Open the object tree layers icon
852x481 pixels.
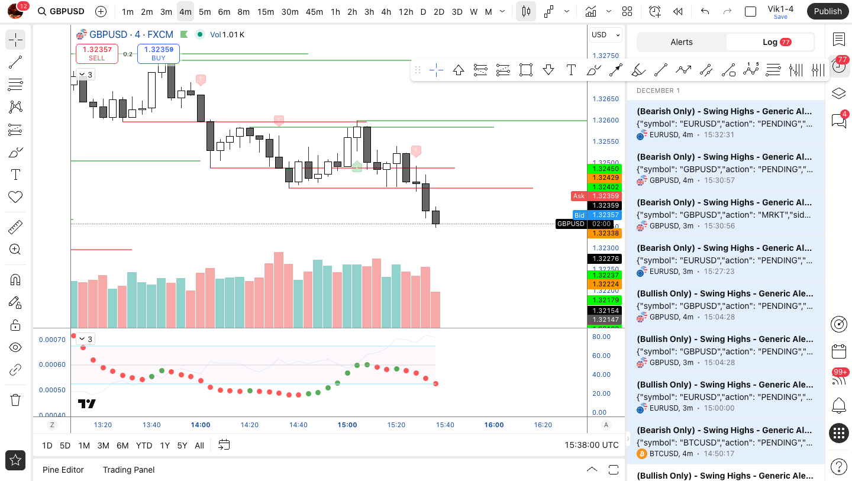pyautogui.click(x=838, y=93)
